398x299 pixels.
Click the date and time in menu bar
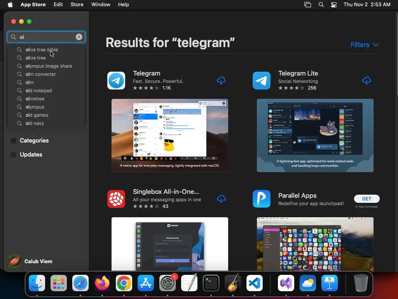point(367,5)
